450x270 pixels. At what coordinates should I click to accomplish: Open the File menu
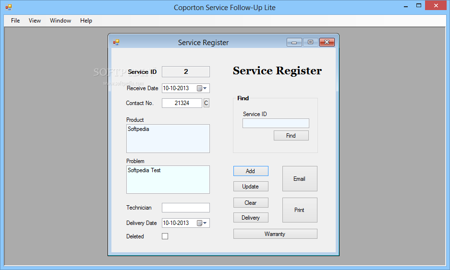click(15, 21)
